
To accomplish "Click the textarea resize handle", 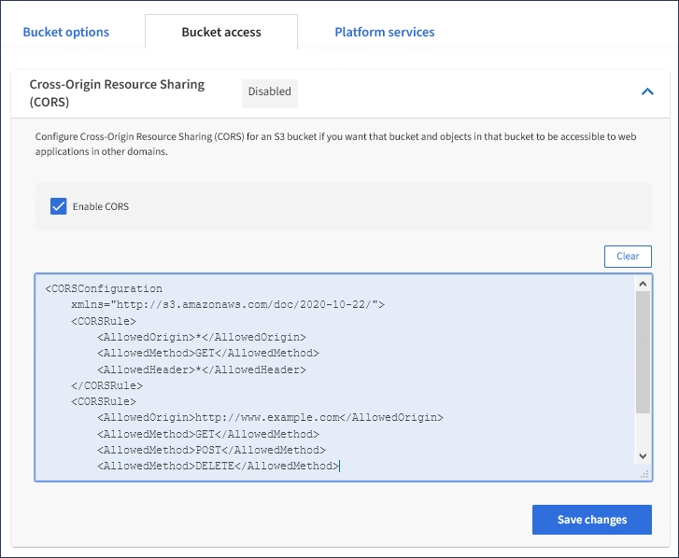I will point(644,474).
